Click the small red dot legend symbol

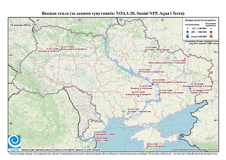[x=211, y=29]
